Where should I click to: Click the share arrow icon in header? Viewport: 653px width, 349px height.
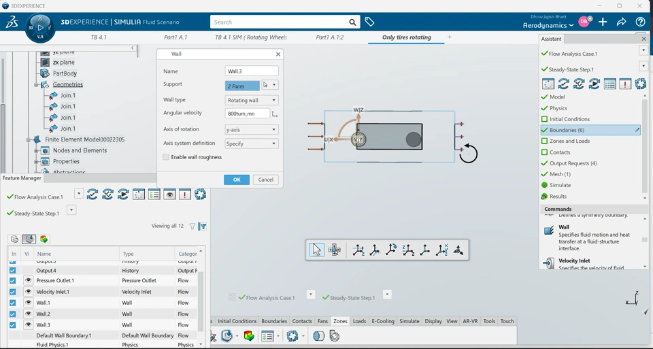coord(621,22)
